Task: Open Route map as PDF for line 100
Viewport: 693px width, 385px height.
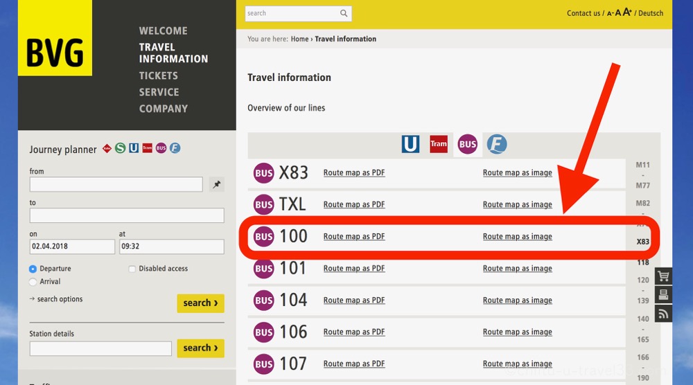Action: click(354, 236)
